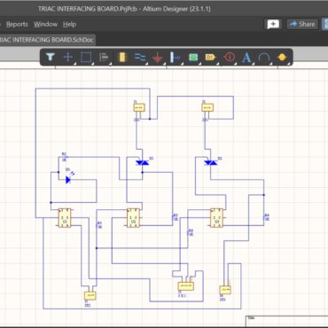The height and width of the screenshot is (328, 328).
Task: Select optocoupler U2 in the middle
Action: 133,218
